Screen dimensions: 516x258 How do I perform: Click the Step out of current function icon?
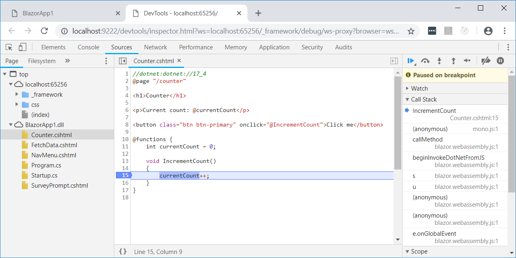[453, 61]
